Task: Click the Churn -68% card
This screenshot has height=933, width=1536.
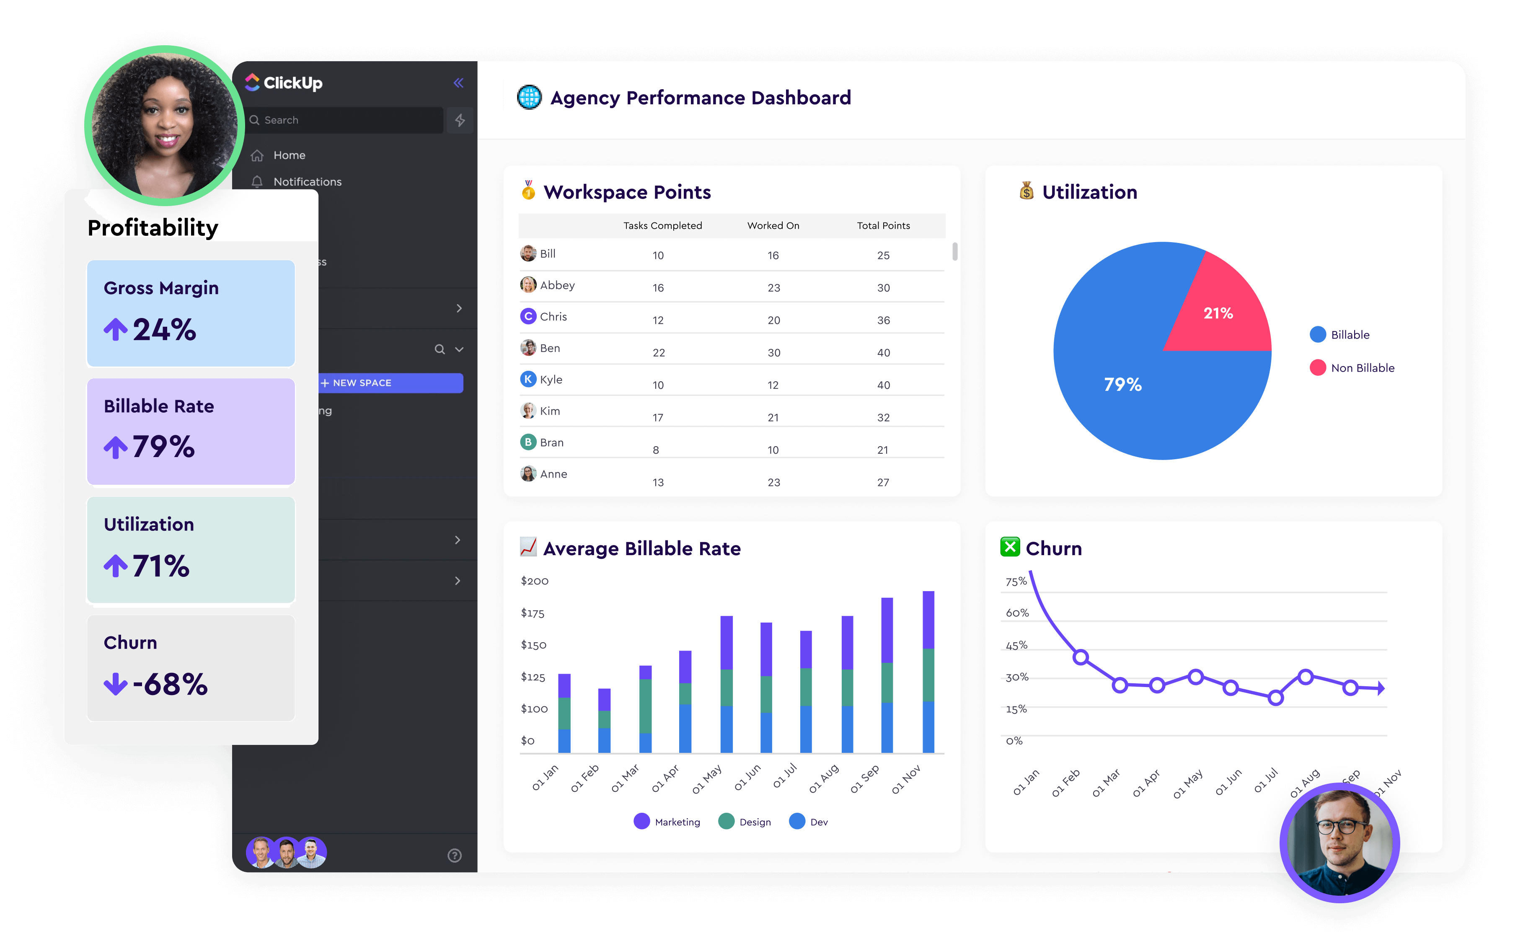Action: click(191, 668)
